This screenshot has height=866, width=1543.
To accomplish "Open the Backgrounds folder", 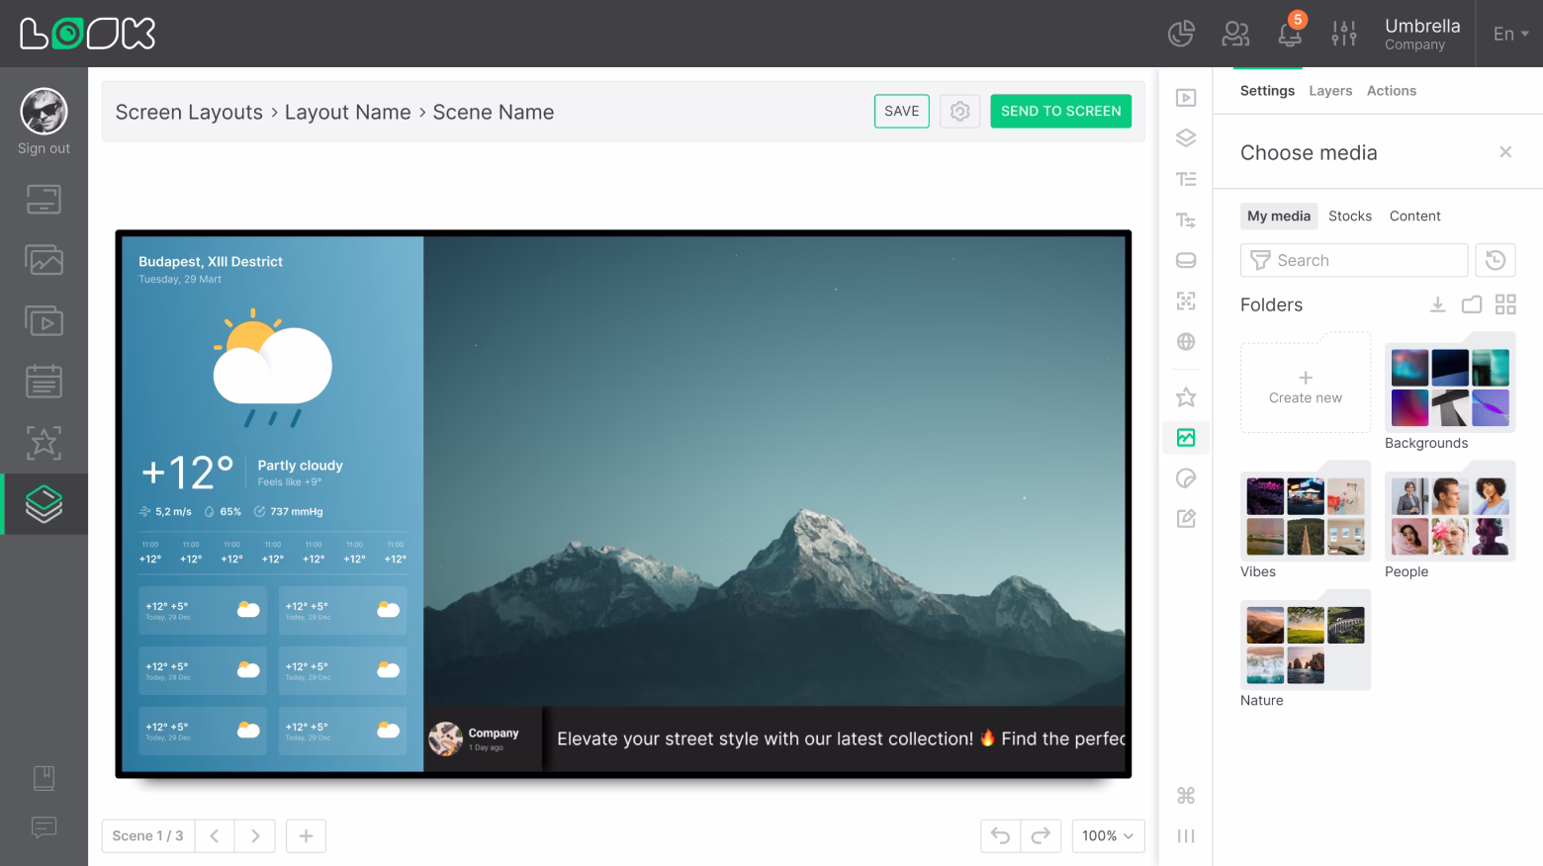I will [1450, 383].
